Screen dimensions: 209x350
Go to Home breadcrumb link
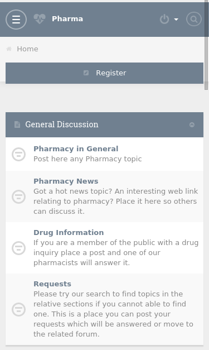coord(27,49)
